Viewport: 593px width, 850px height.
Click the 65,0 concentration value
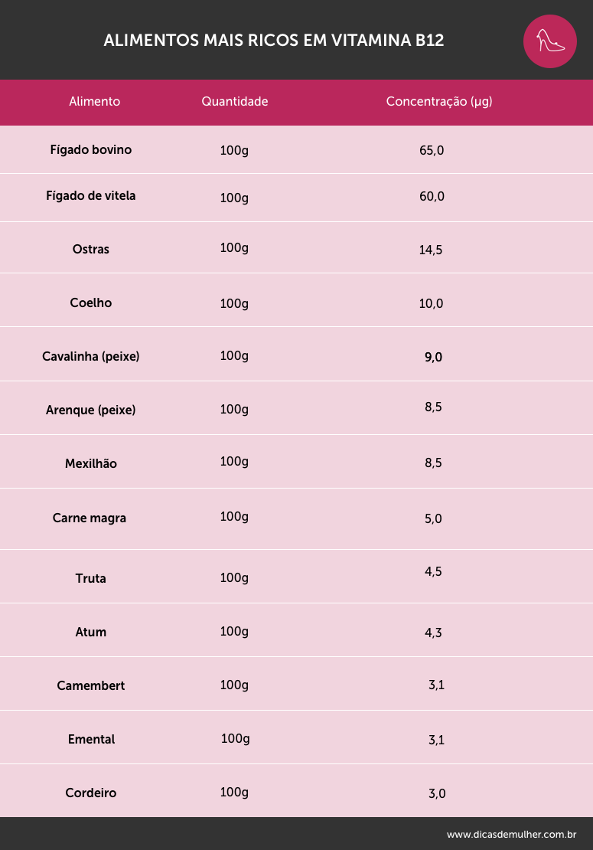(432, 151)
